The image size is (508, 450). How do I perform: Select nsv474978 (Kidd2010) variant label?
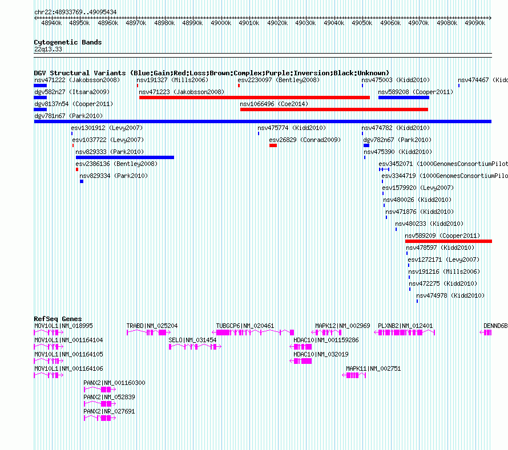click(x=450, y=295)
